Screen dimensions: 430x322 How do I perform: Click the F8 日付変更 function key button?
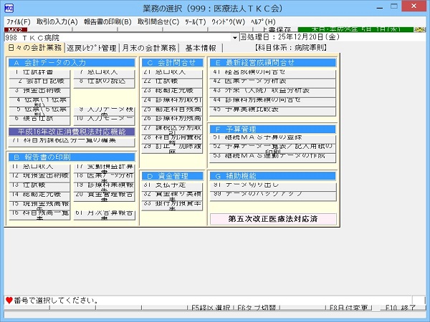[x=348, y=308]
